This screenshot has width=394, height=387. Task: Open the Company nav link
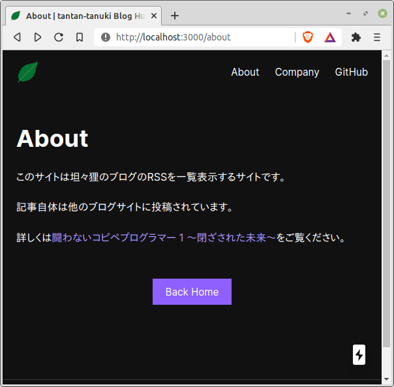click(297, 72)
